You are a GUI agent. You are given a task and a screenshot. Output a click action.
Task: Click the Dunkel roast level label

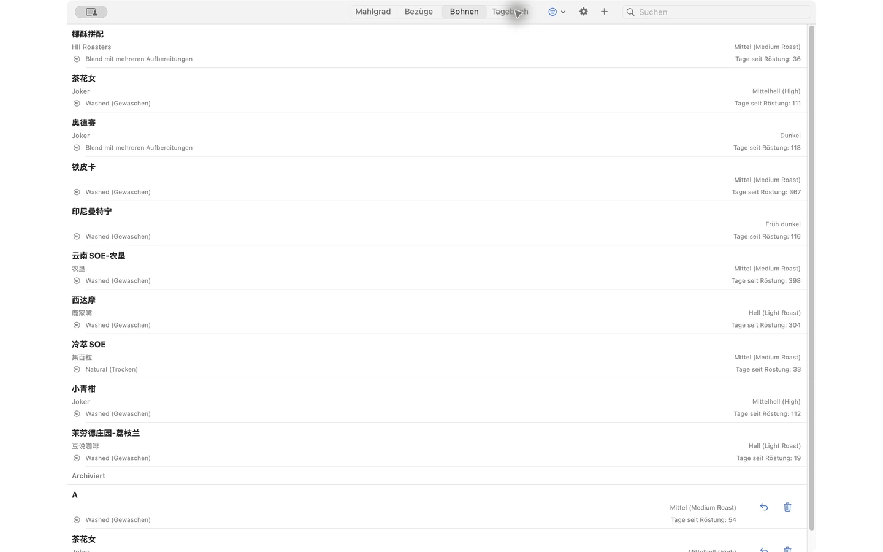point(790,136)
